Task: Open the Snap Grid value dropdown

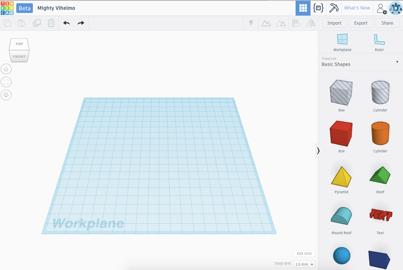Action: [304, 264]
